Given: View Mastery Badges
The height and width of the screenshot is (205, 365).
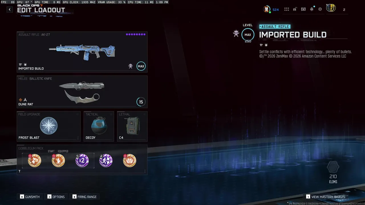Looking at the screenshot, I should [x=326, y=197].
